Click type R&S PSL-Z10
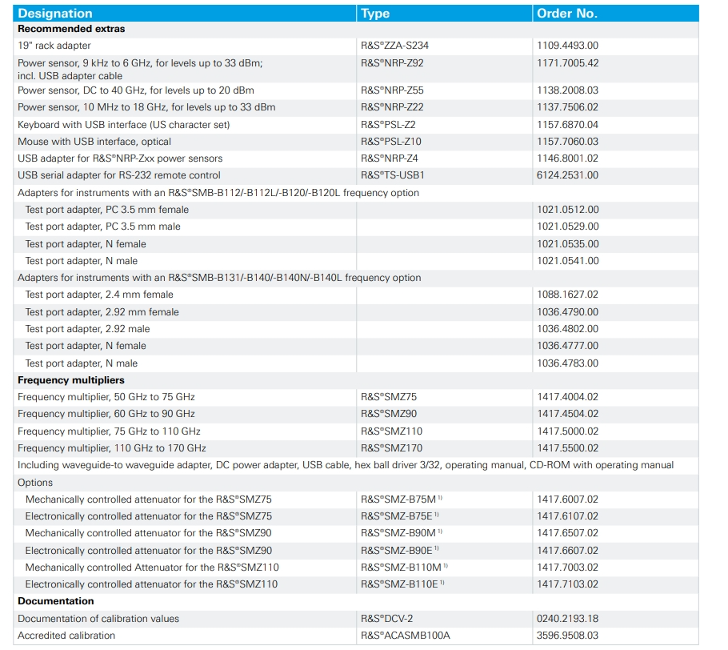Viewport: 728px width, 650px height. point(391,142)
